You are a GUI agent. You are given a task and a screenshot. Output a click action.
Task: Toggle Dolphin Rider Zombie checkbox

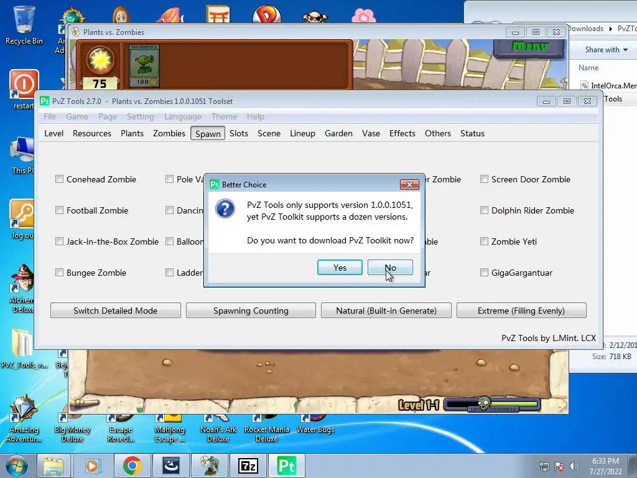click(484, 210)
